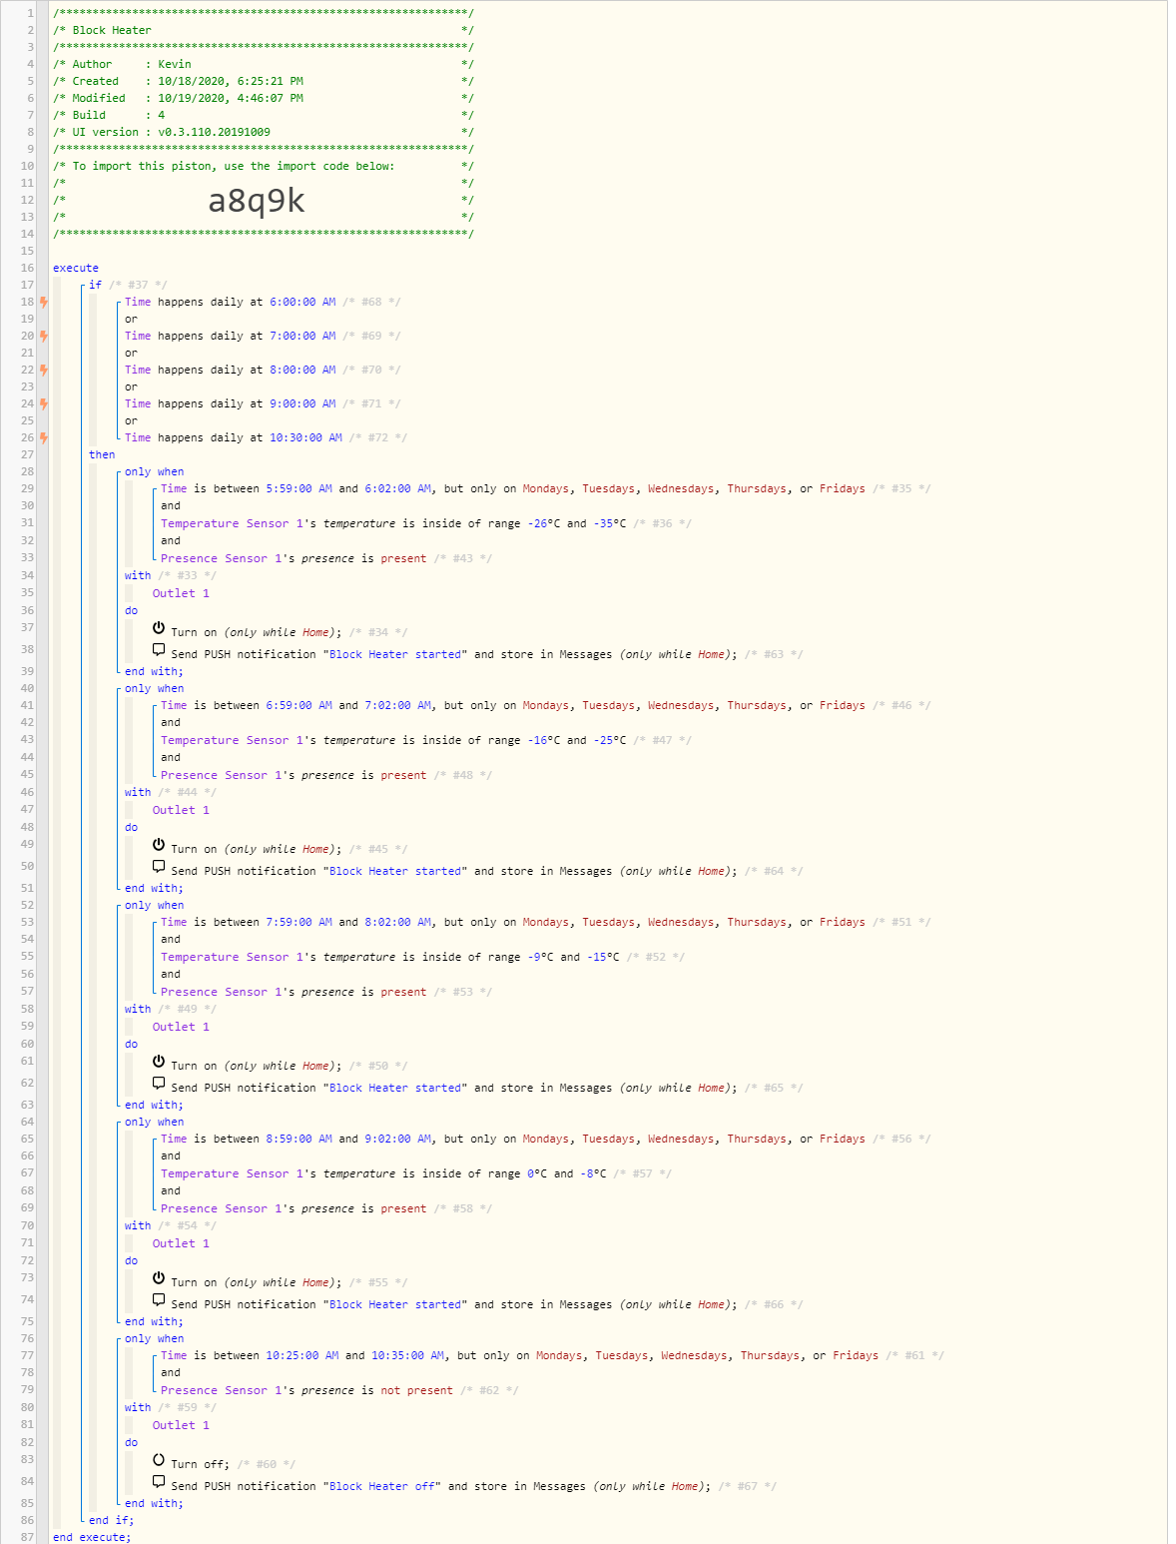Click temperature range -16°C and -25°C condition
Image resolution: width=1176 pixels, height=1544 pixels.
click(x=426, y=740)
